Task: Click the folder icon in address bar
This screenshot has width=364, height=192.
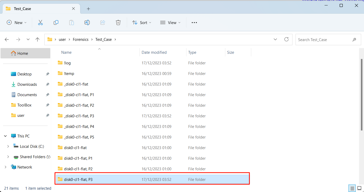Action: 50,40
